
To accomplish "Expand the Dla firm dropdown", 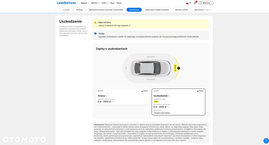I will [x=95, y=3].
